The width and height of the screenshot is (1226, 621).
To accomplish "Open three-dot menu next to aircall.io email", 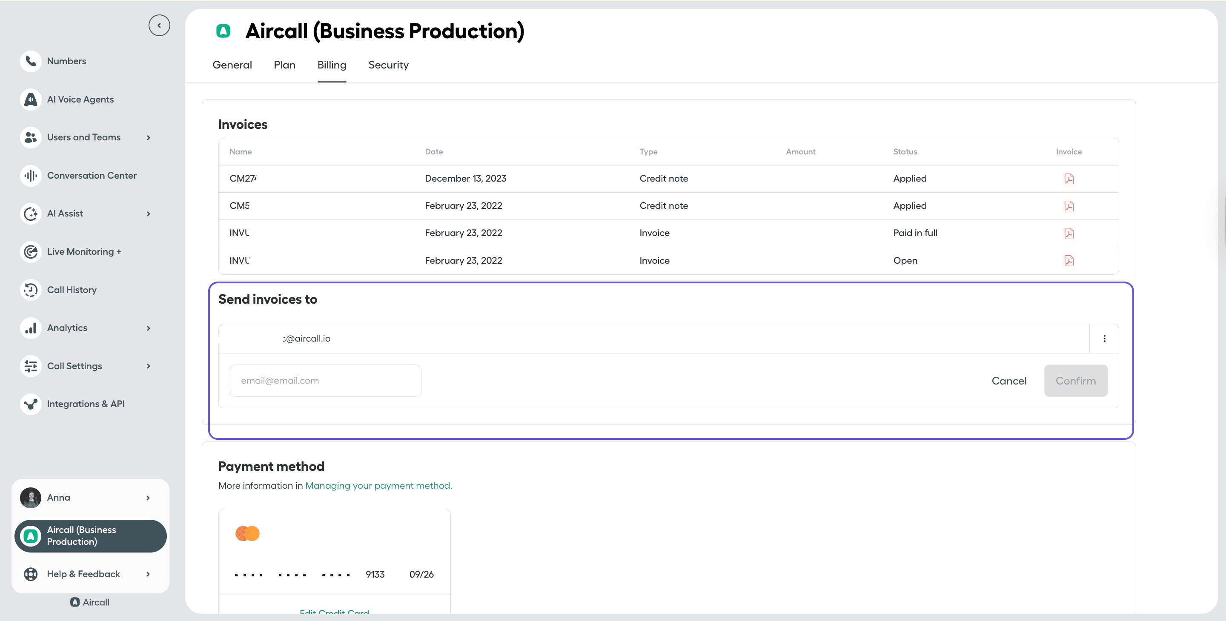I will click(1104, 339).
